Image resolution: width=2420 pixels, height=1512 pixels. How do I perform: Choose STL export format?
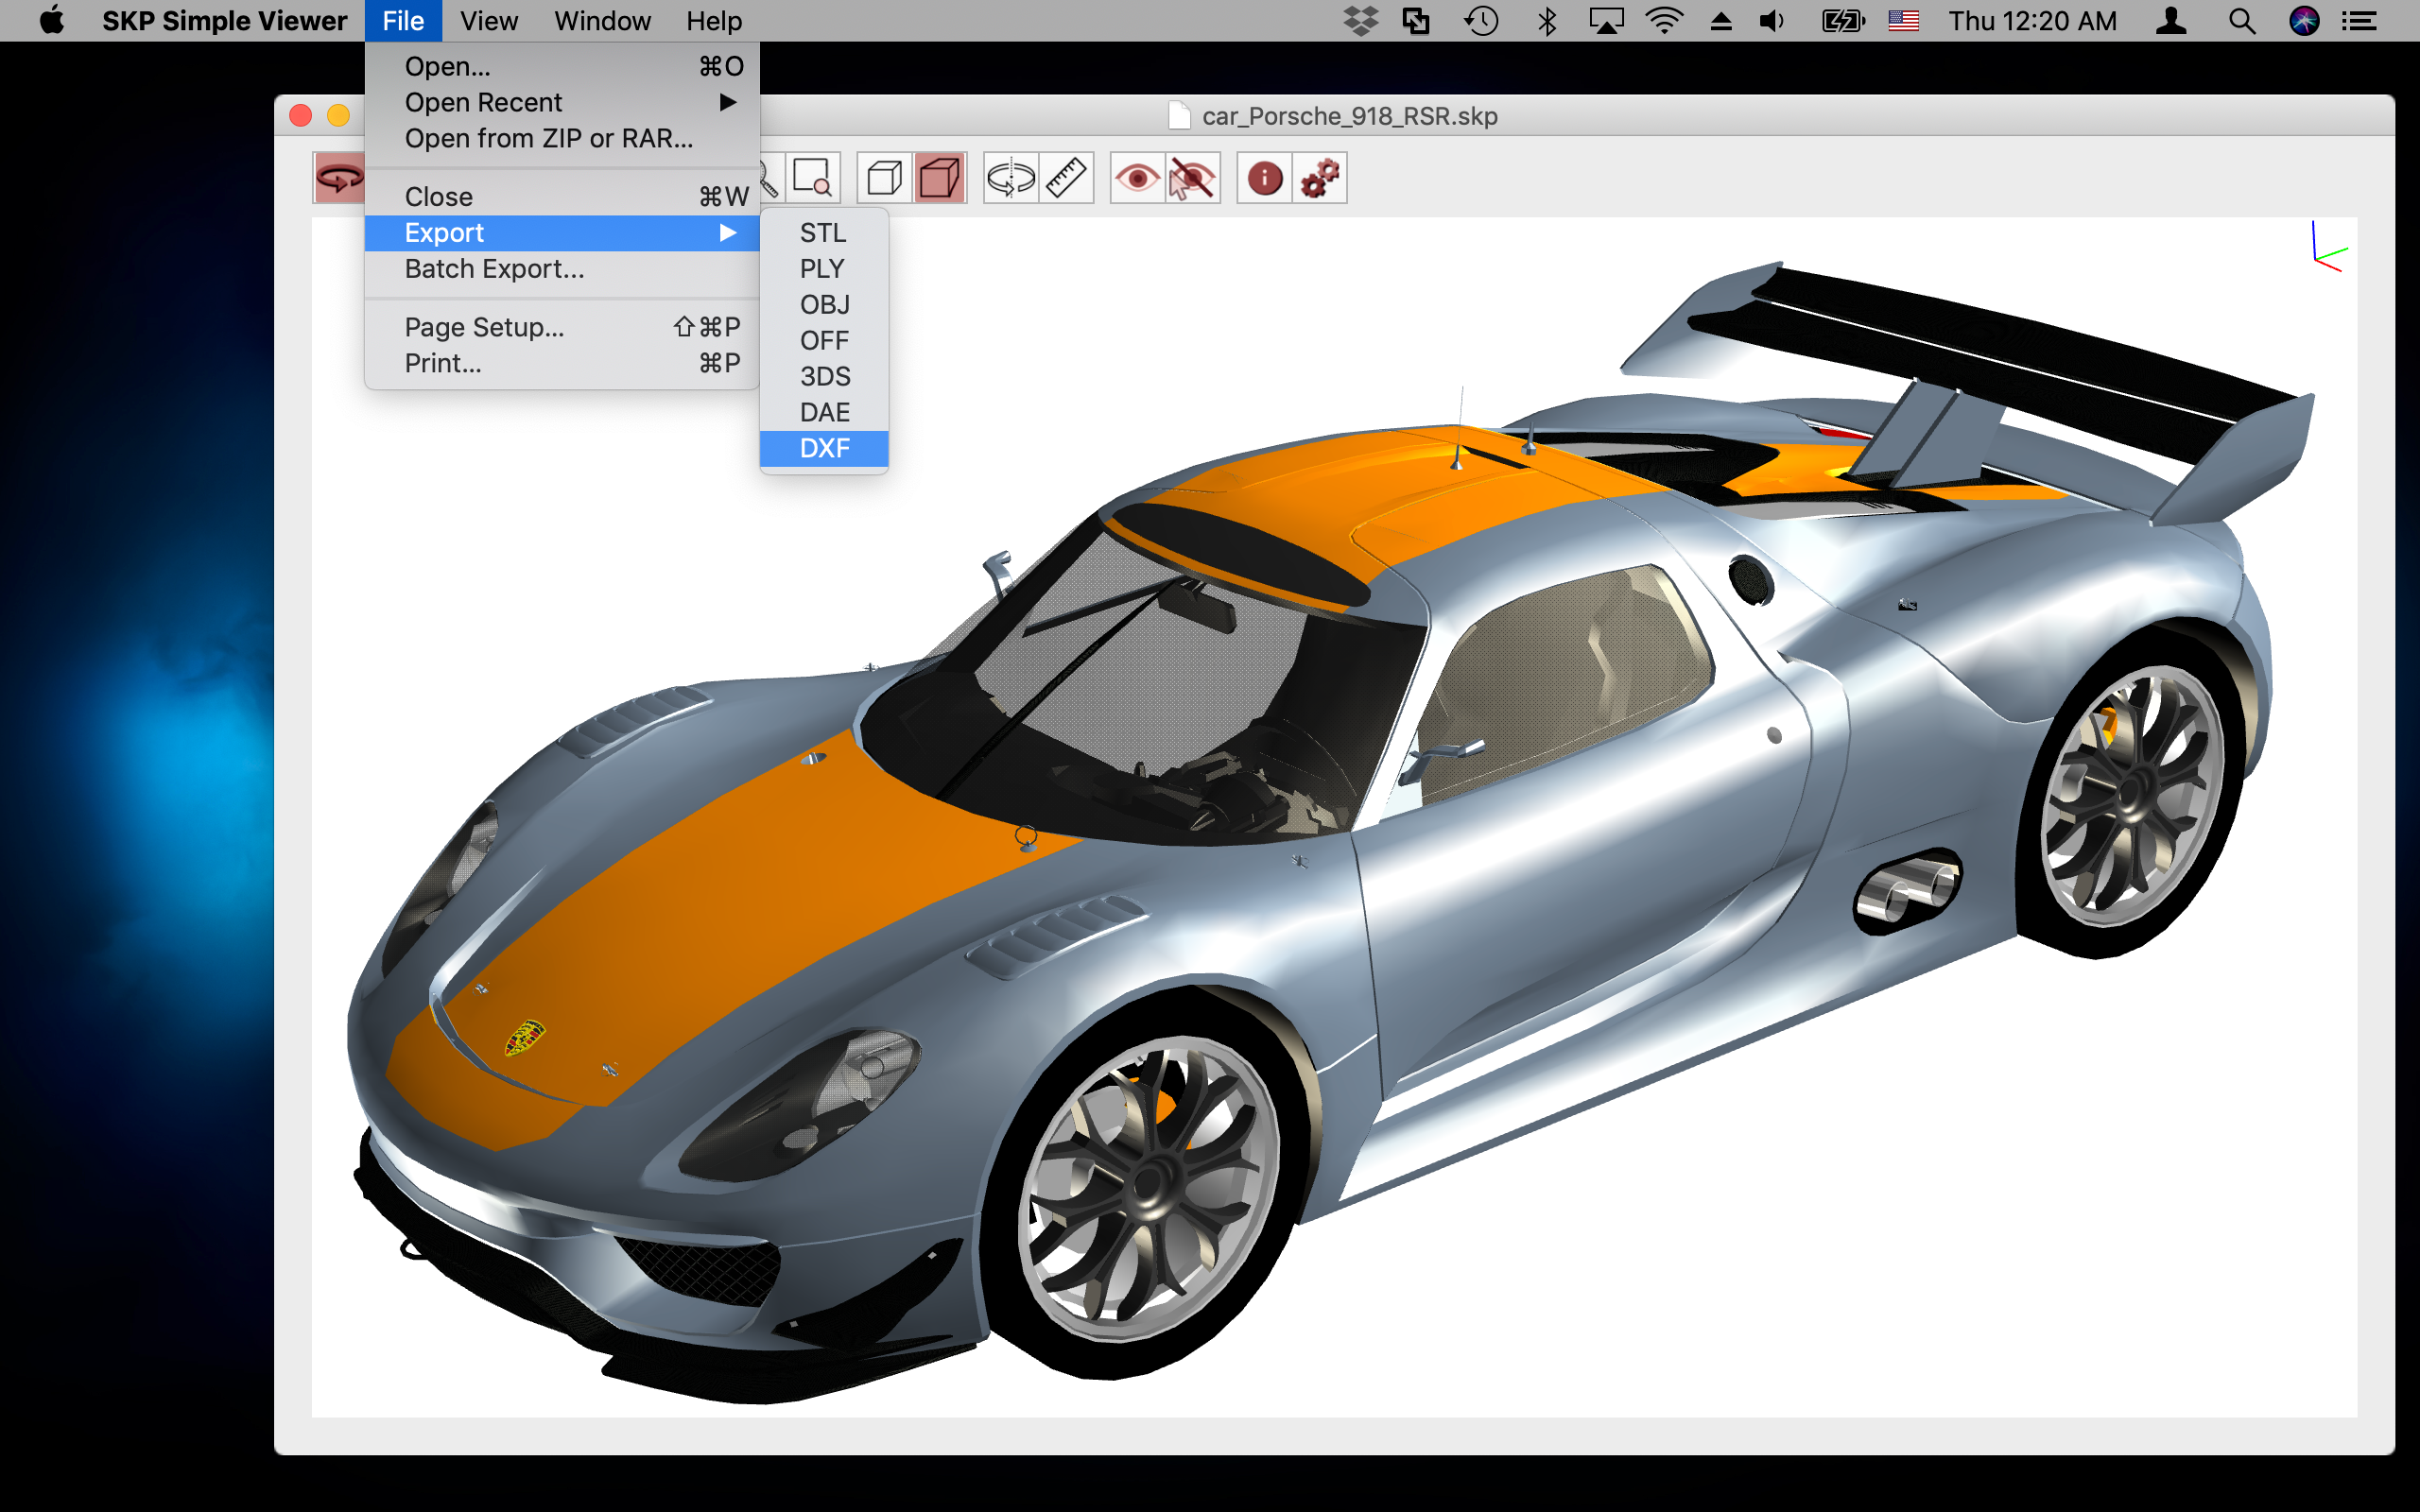823,233
